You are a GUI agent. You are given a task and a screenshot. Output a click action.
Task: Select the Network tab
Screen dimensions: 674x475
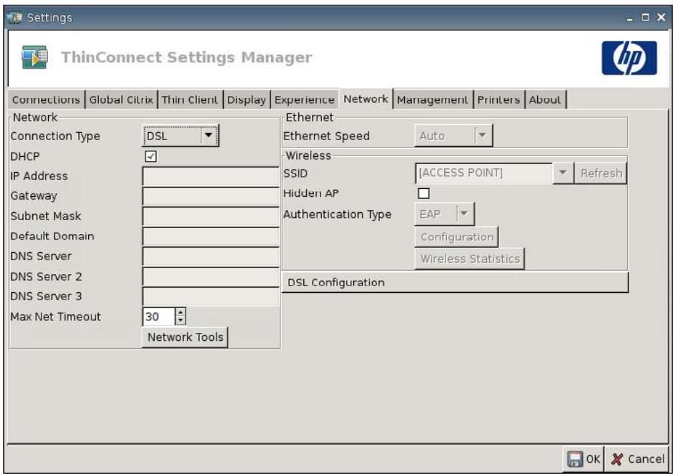pos(366,99)
